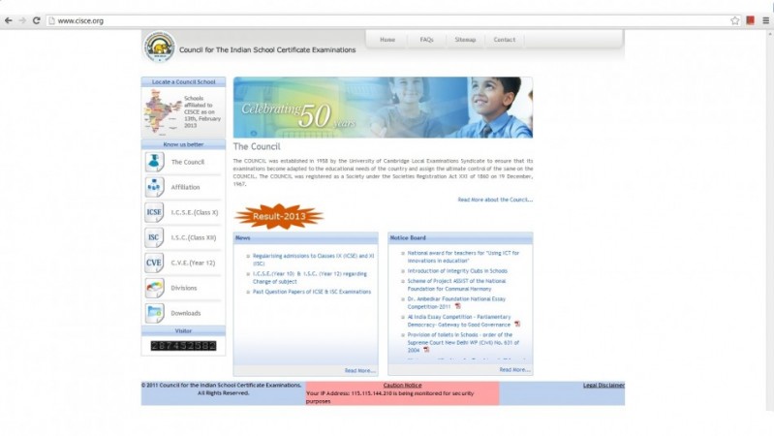Open the I.S.C.(Class XII) link
The height and width of the screenshot is (436, 774).
[x=194, y=237]
